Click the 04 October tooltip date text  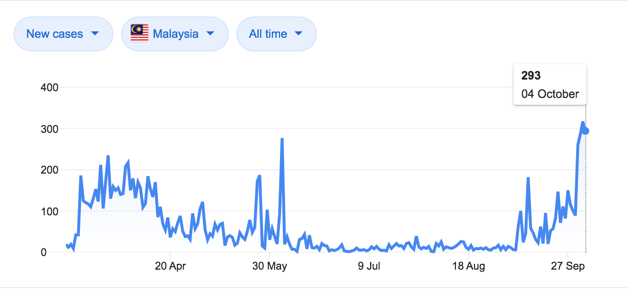pos(550,94)
